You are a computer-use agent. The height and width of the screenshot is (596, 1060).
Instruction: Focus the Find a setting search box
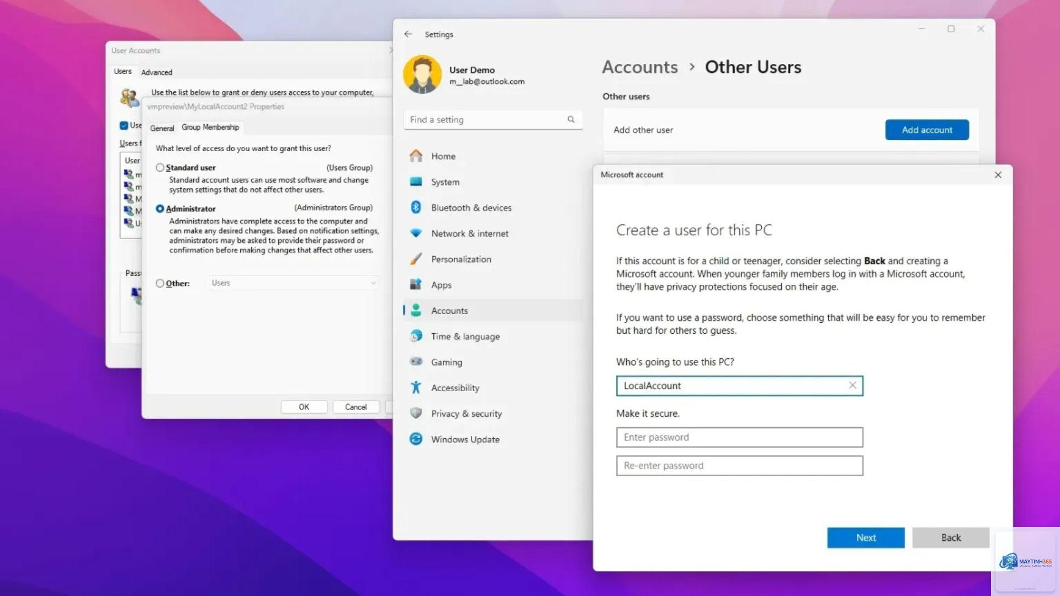(492, 119)
